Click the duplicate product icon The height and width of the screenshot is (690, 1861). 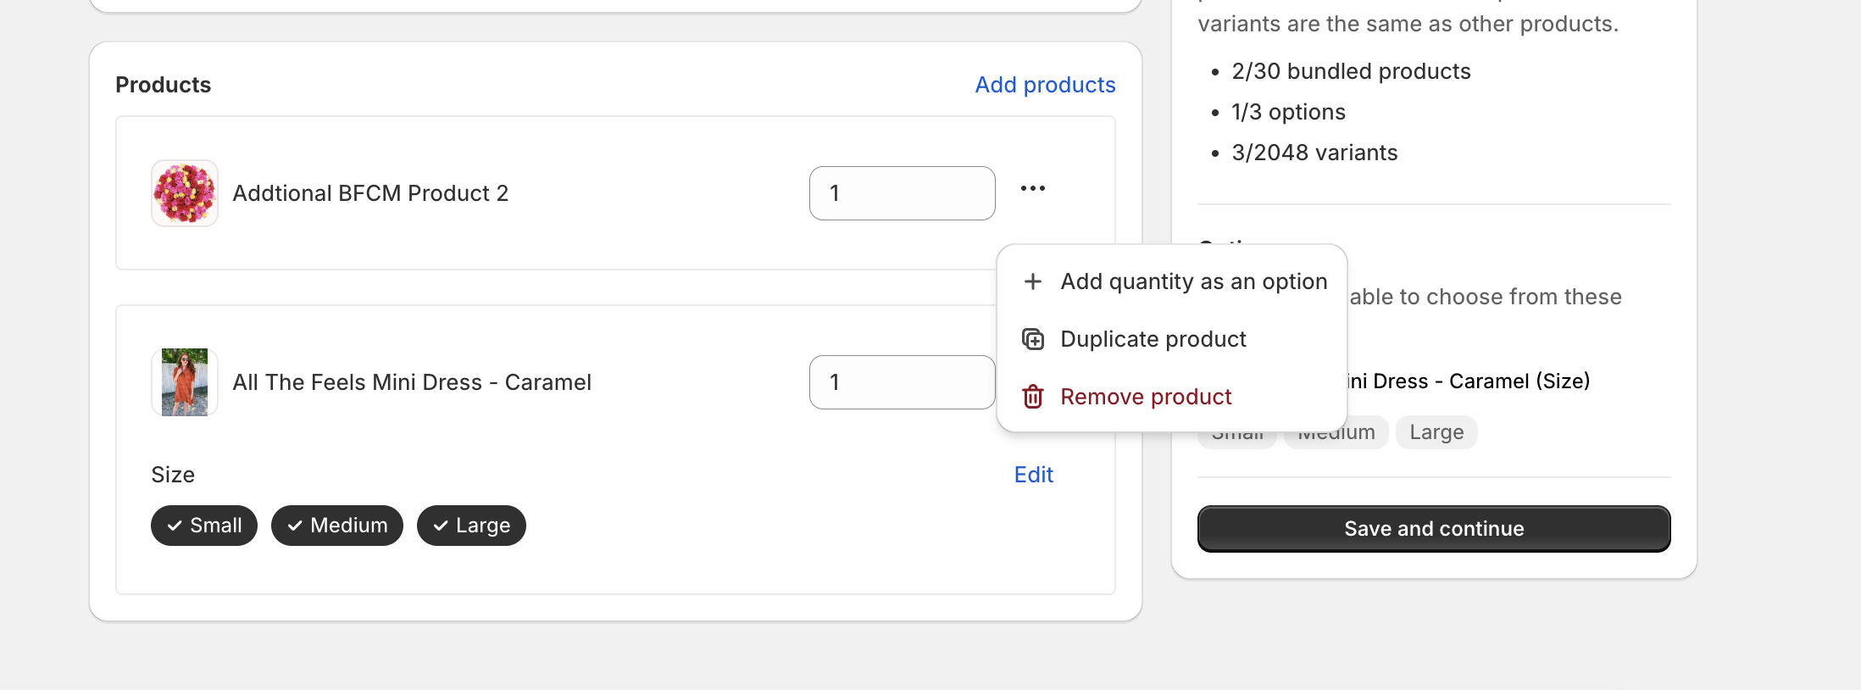coord(1032,339)
